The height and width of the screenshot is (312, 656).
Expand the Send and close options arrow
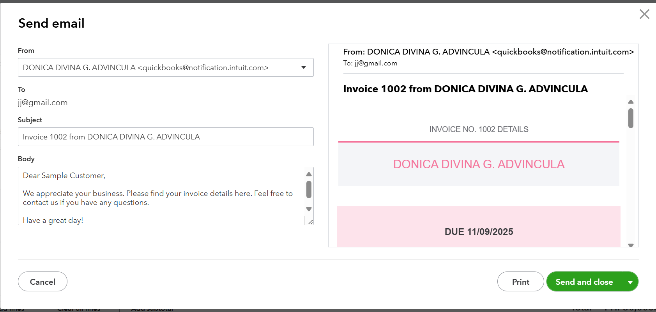click(x=630, y=282)
